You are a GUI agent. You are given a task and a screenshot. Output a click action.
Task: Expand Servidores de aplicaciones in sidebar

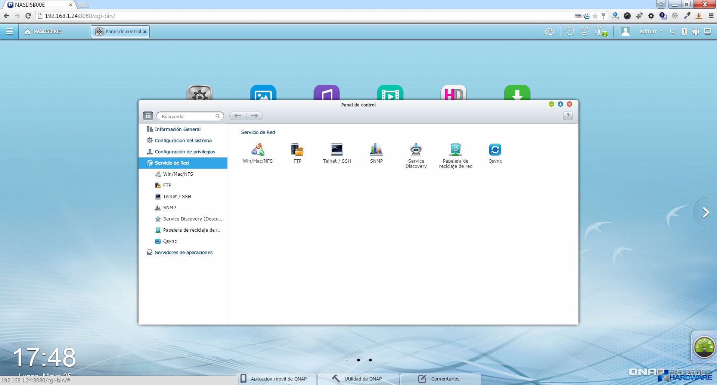(183, 253)
